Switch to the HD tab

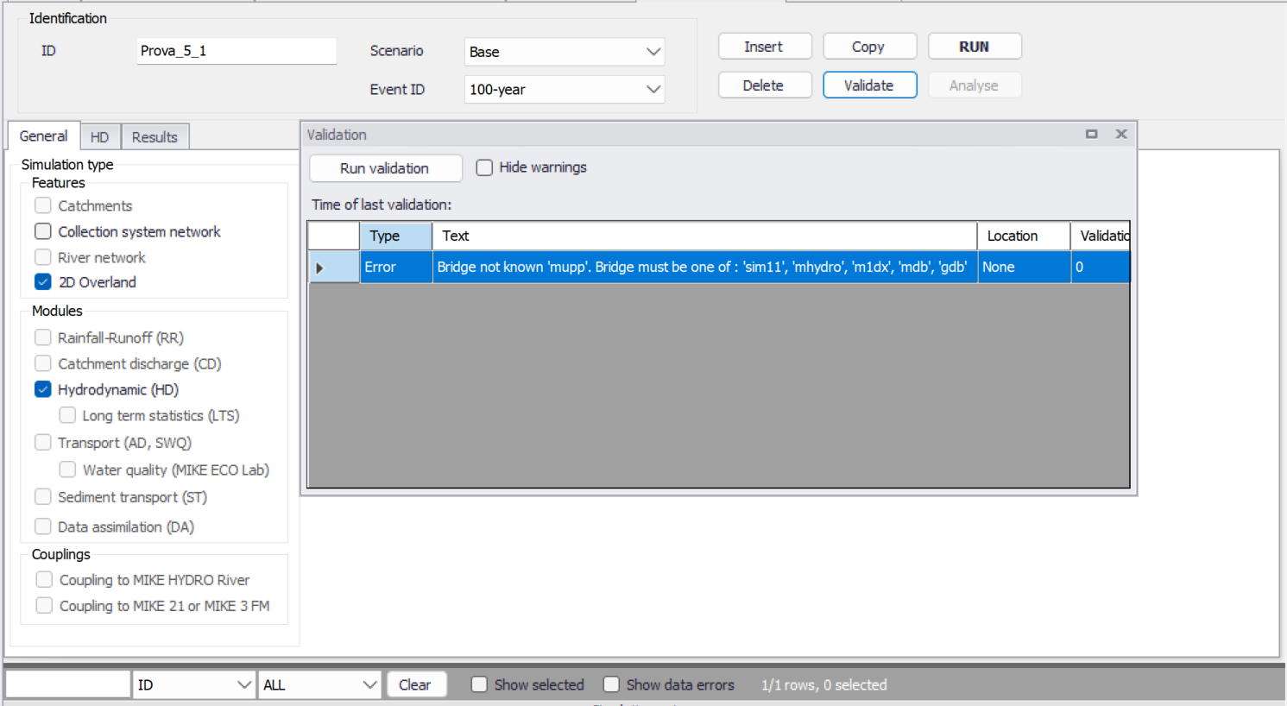click(x=99, y=137)
